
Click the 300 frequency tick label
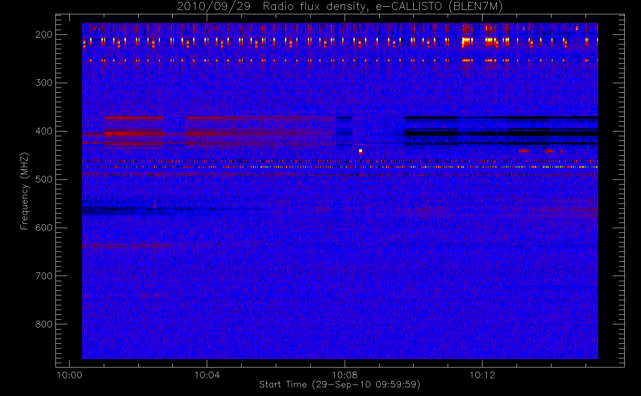44,83
